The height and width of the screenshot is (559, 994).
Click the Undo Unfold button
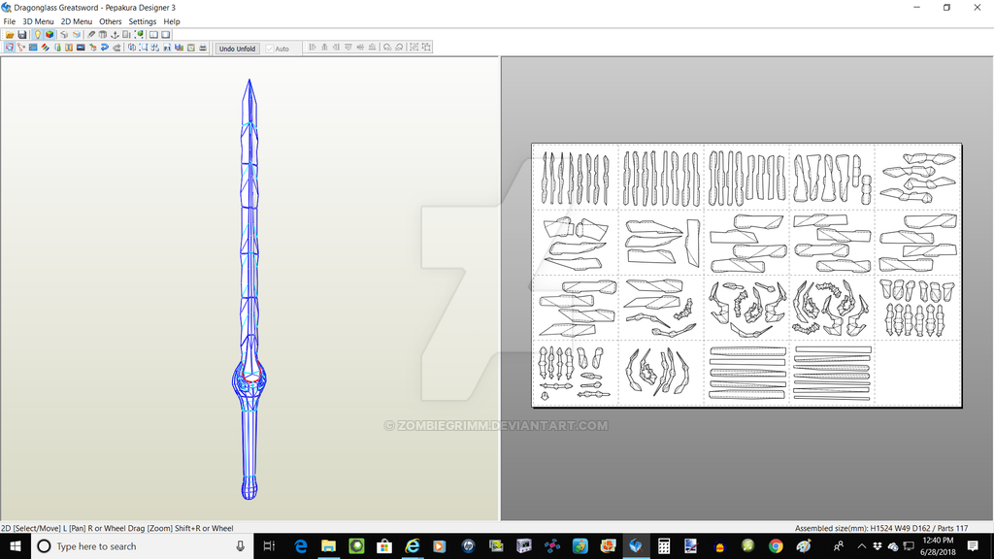237,49
